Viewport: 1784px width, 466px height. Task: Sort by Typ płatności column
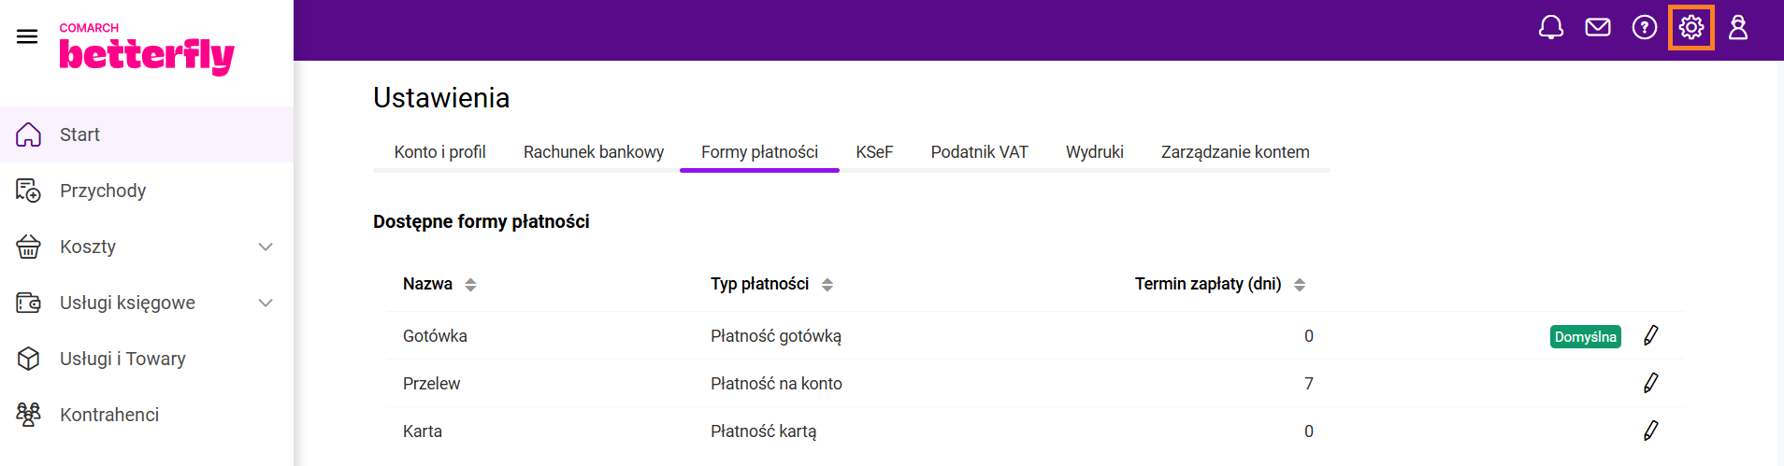(x=827, y=285)
